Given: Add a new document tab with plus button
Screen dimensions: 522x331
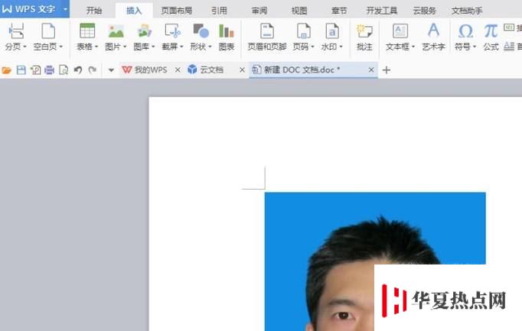Looking at the screenshot, I should point(387,70).
